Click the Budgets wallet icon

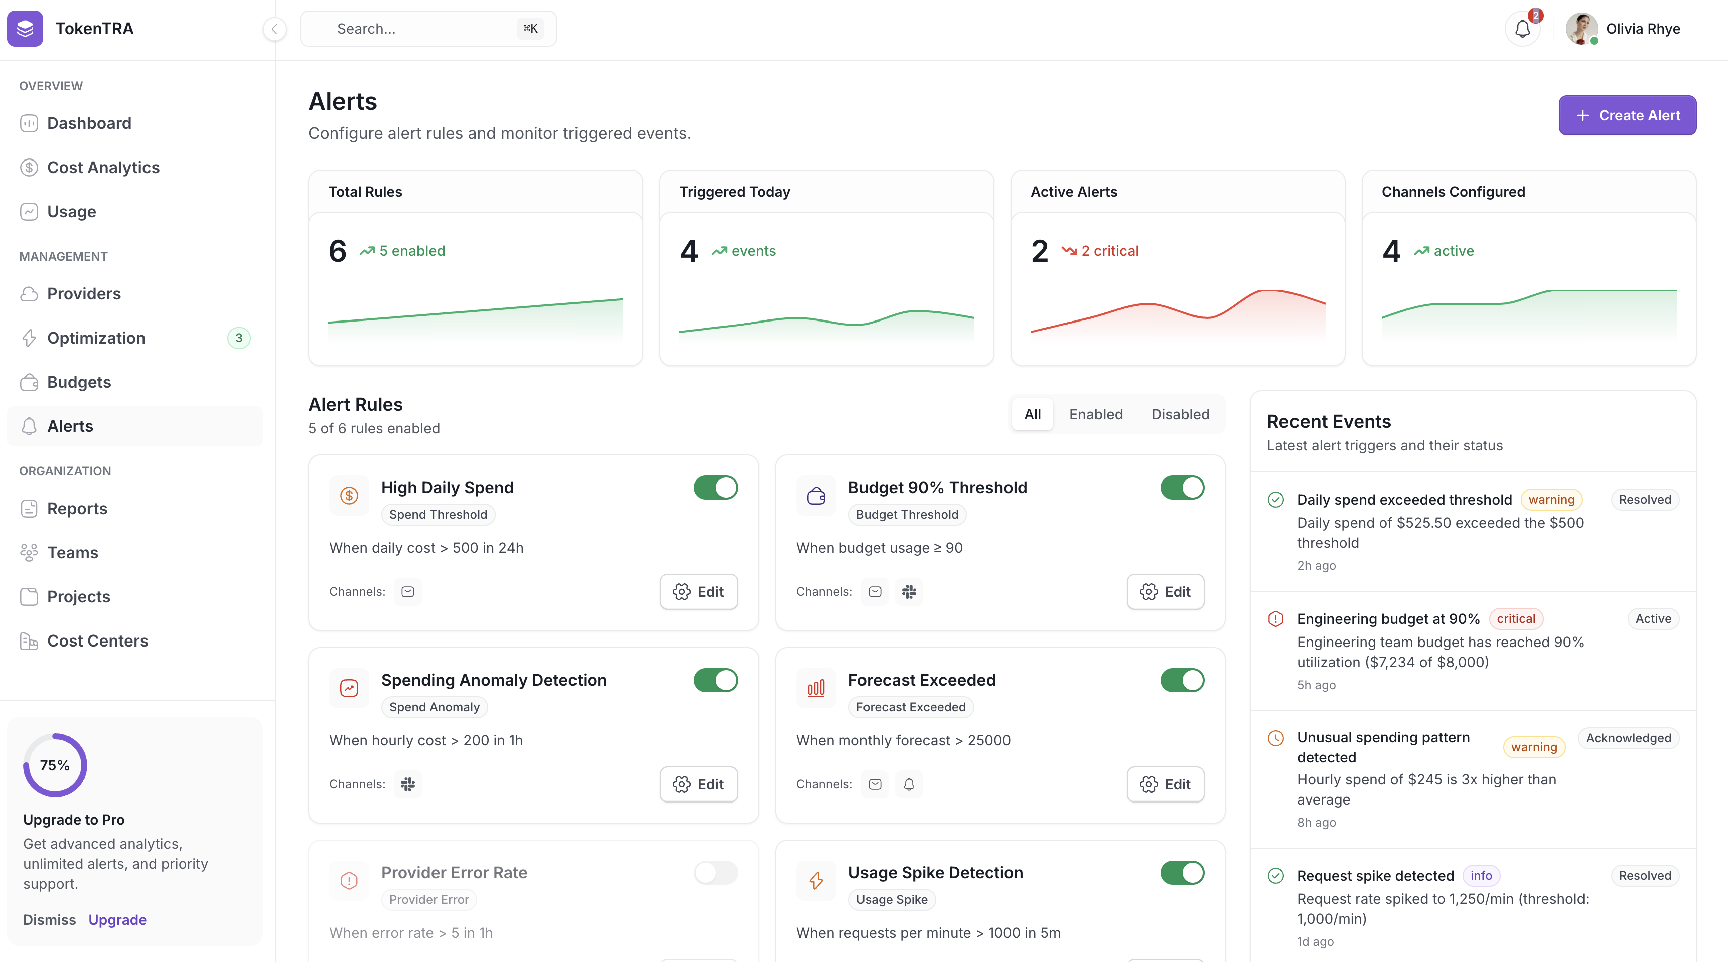pyautogui.click(x=29, y=382)
